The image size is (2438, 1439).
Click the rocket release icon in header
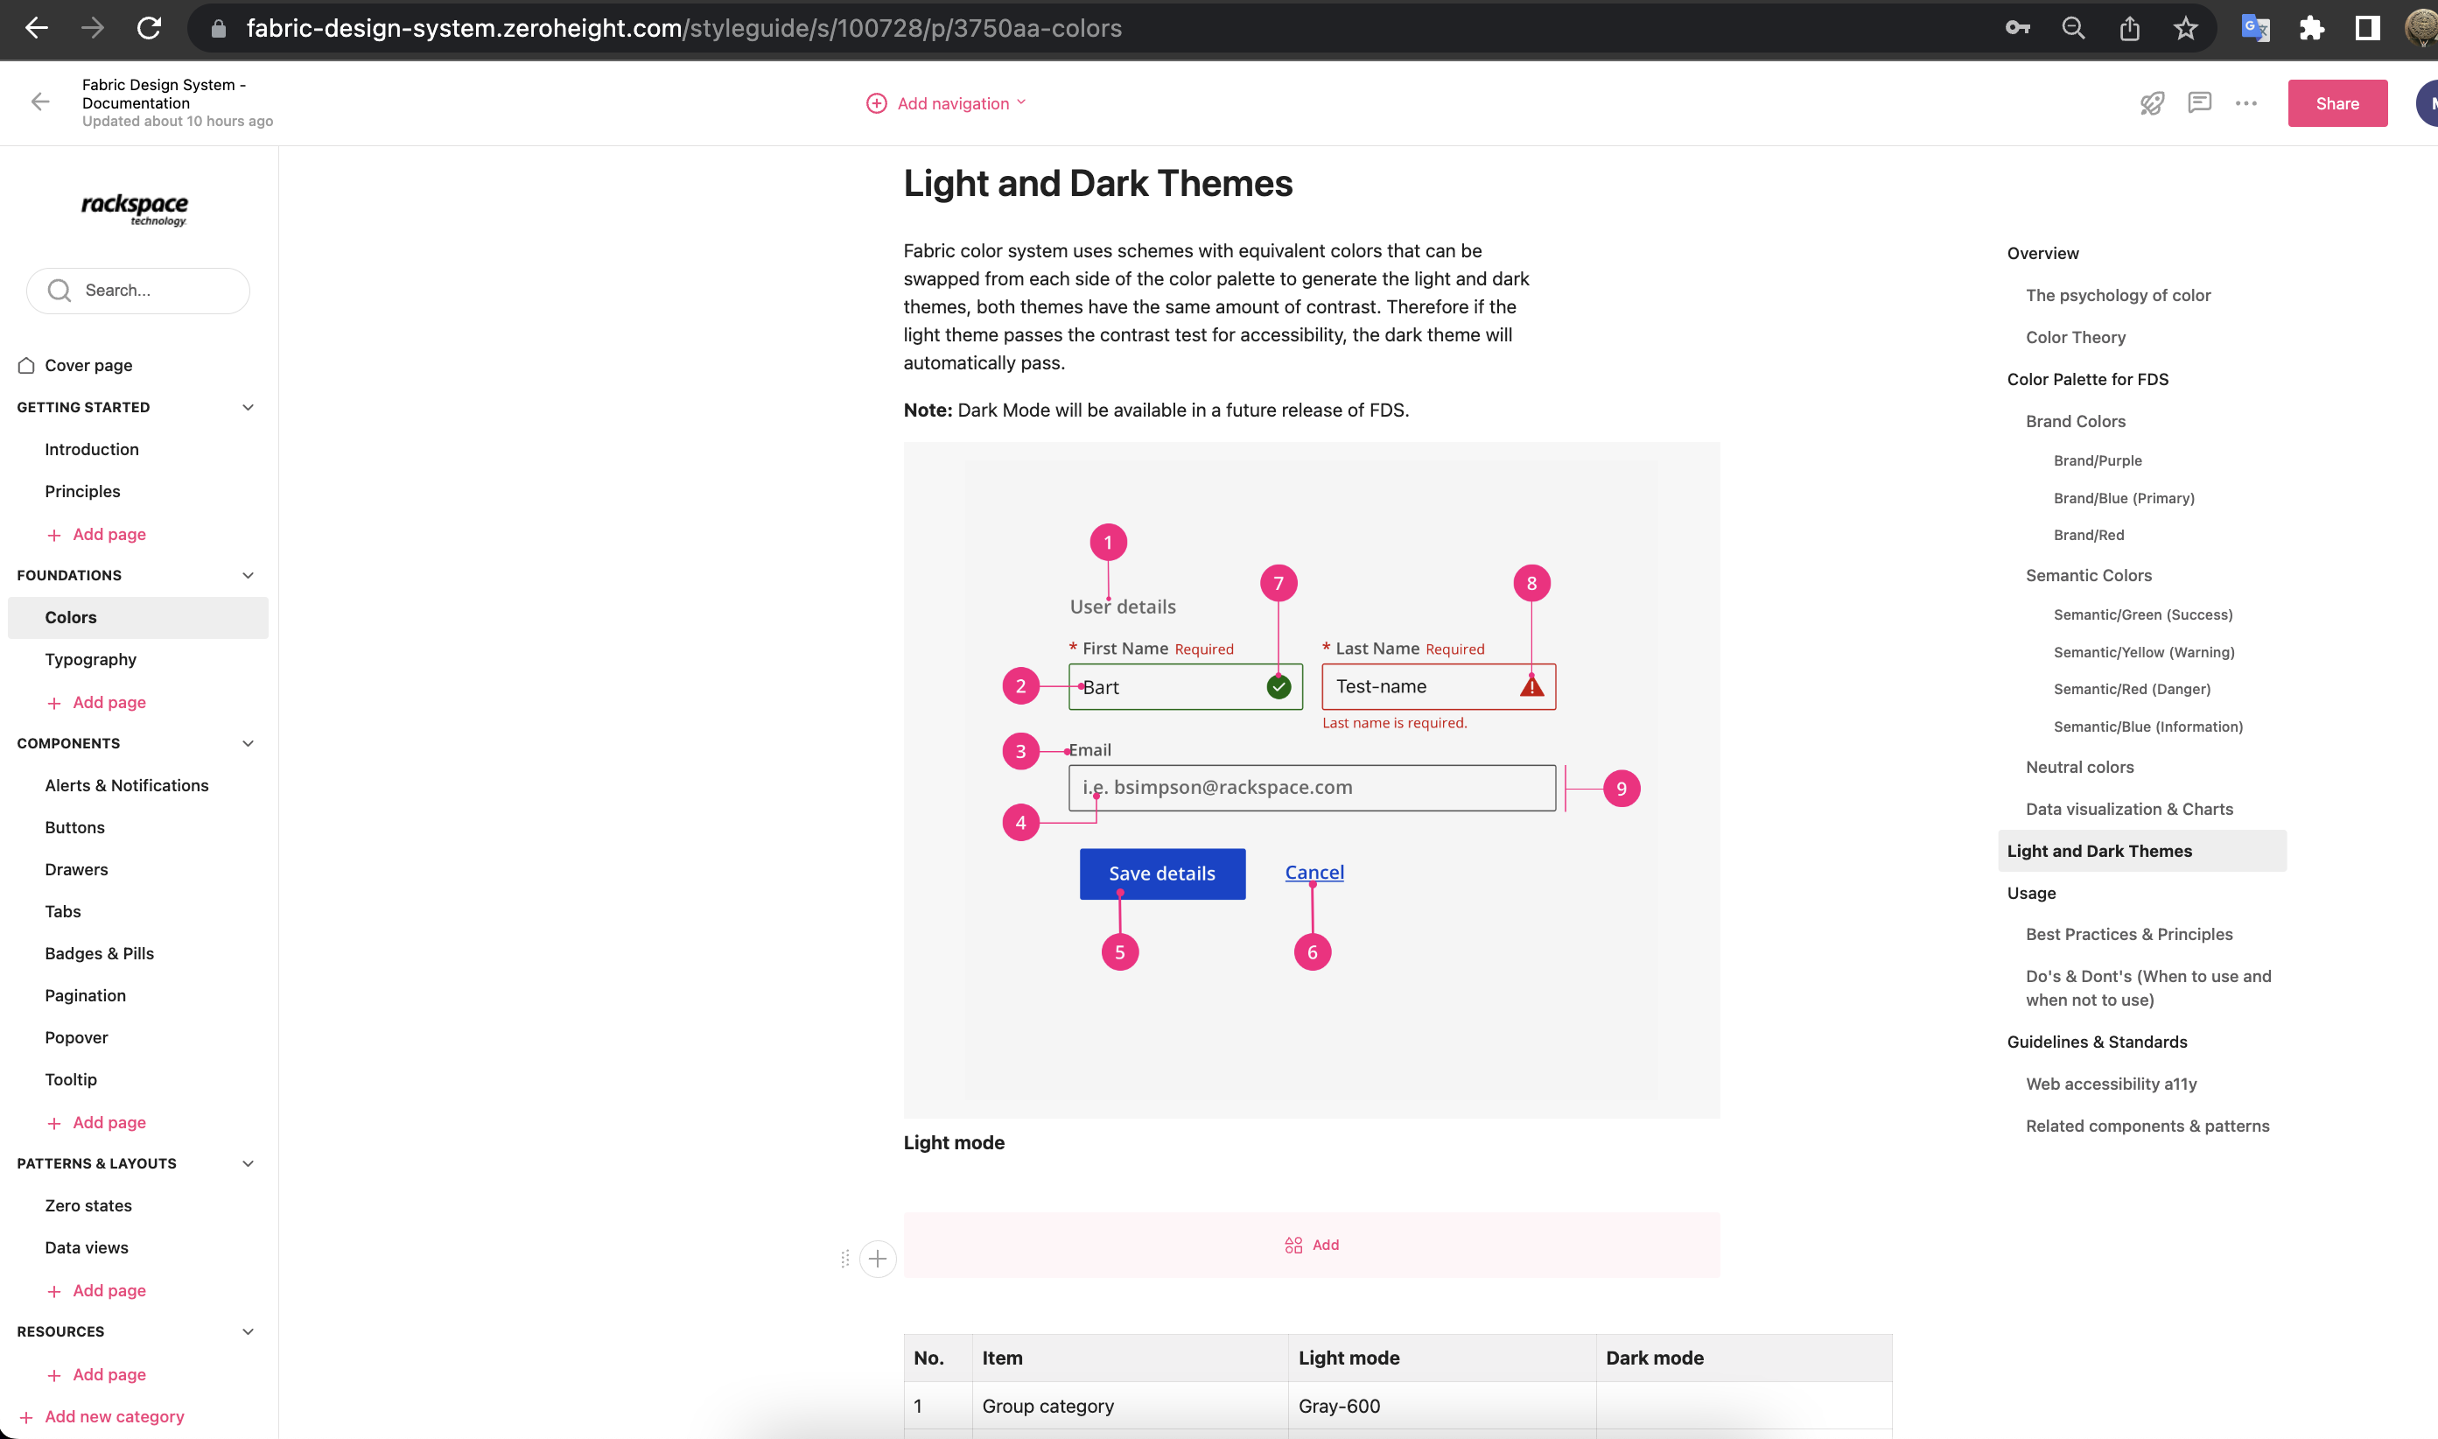pyautogui.click(x=2152, y=102)
